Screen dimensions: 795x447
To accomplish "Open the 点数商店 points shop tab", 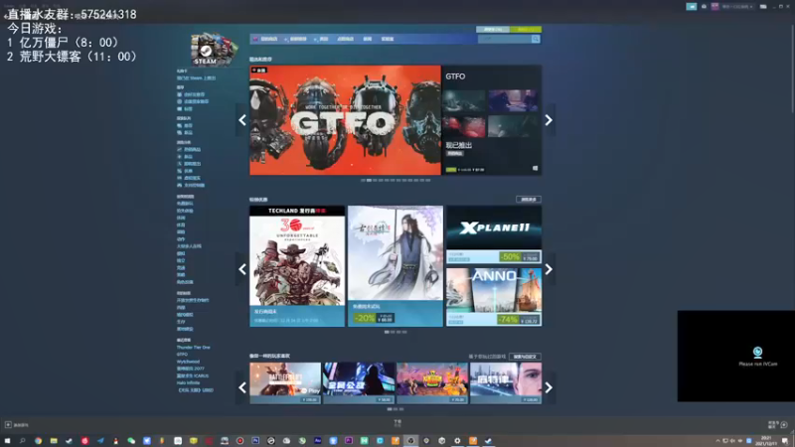I will click(x=345, y=39).
